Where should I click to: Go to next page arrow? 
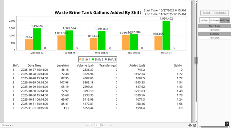106,125
